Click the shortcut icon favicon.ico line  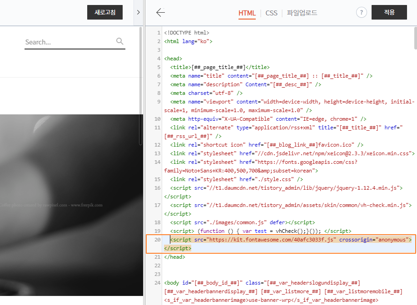[267, 145]
